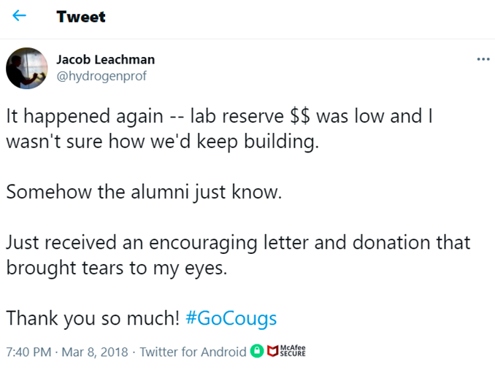Click the "Just received an encouraging letter" line

(238, 242)
